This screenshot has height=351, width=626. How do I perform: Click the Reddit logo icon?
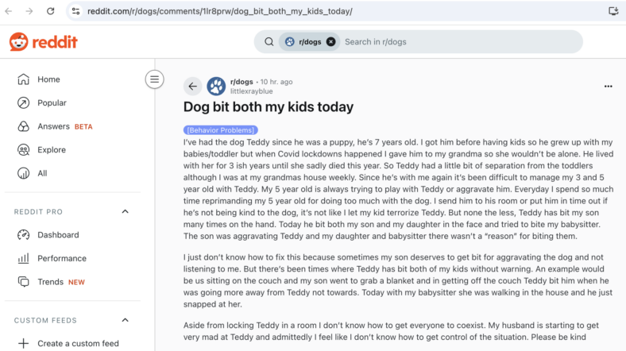19,42
